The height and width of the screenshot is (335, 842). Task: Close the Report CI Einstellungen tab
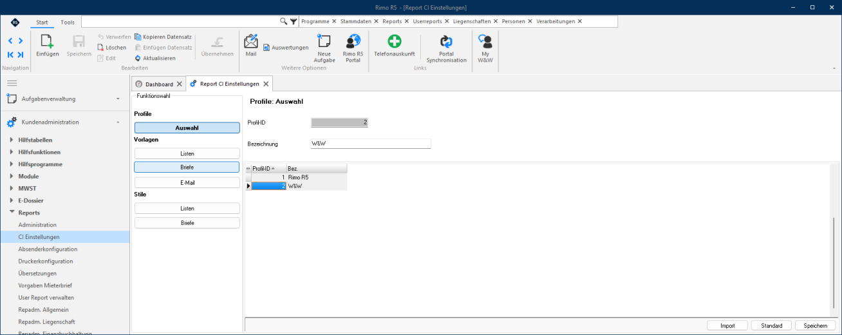(x=266, y=84)
